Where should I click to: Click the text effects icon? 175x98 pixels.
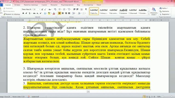tap(45, 13)
